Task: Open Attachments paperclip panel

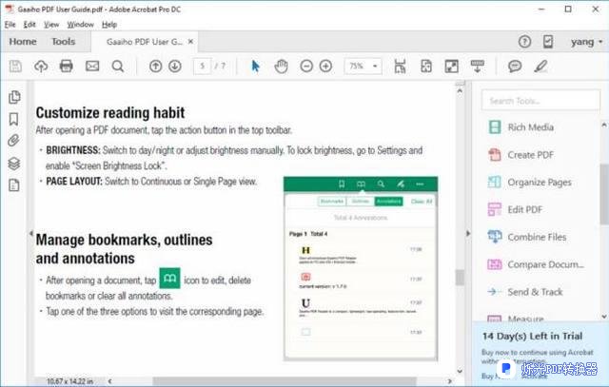Action: [x=14, y=141]
